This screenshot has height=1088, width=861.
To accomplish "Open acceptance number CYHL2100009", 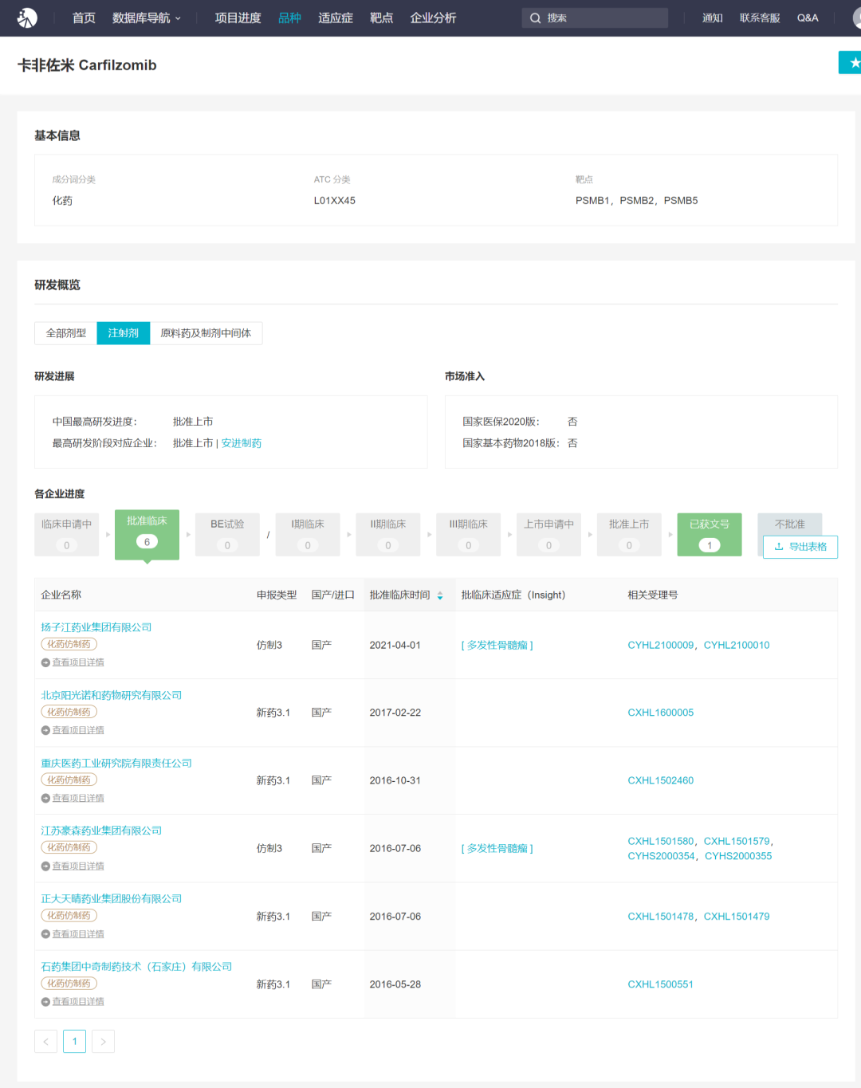I will point(661,645).
